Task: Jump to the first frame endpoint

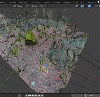Action: pyautogui.click(x=26, y=95)
